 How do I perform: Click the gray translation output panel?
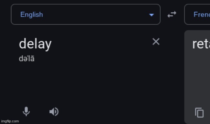pos(197,77)
